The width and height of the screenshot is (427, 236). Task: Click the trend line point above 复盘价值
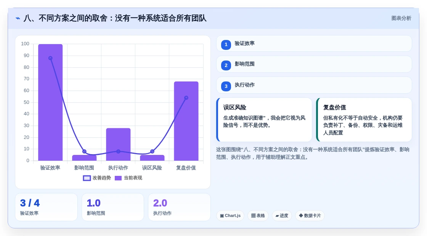pos(186,98)
